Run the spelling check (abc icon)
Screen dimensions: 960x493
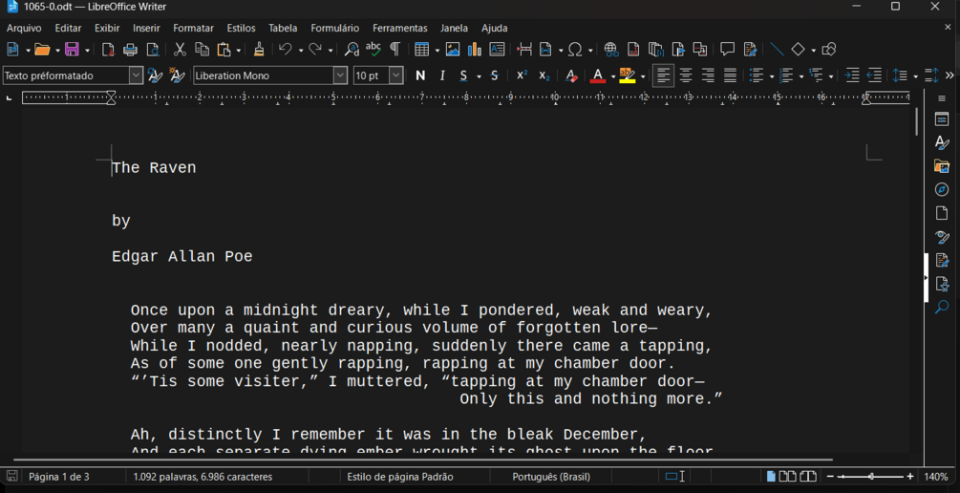coord(373,50)
